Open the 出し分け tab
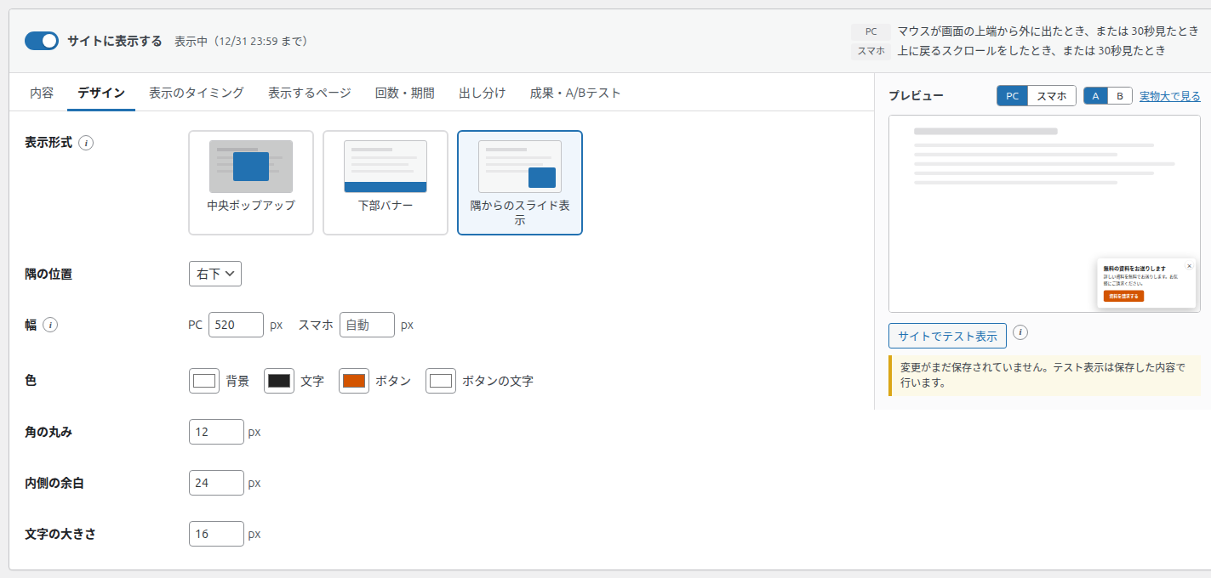The height and width of the screenshot is (578, 1211). 483,93
